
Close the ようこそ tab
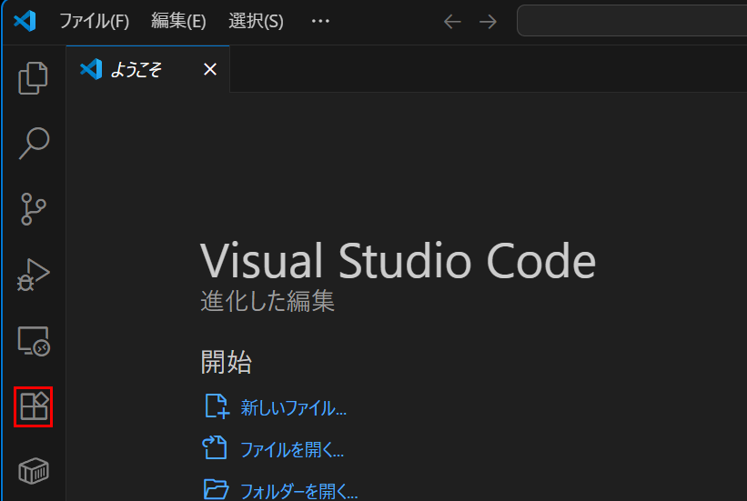click(210, 69)
